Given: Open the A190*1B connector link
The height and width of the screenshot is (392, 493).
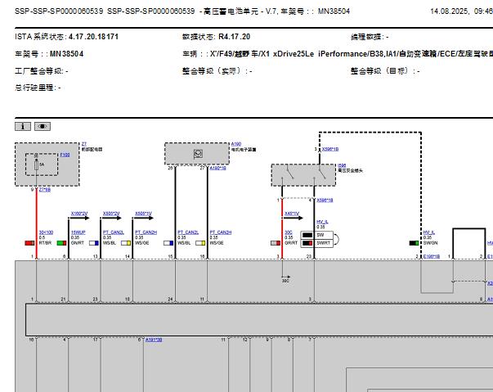Looking at the screenshot, I should [x=218, y=169].
